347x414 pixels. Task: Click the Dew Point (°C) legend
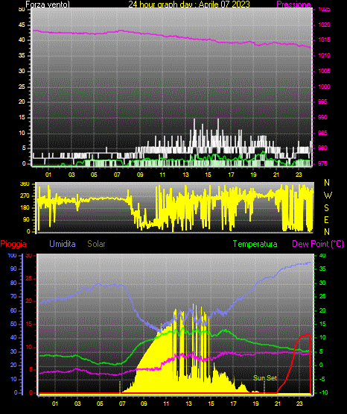[x=318, y=244]
